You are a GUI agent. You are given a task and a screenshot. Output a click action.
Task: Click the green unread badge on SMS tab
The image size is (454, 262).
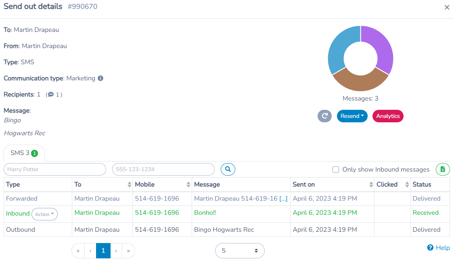34,153
